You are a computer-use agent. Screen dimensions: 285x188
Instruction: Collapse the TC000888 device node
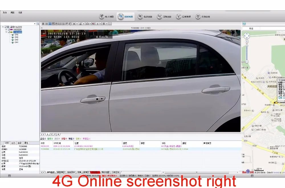6,32
